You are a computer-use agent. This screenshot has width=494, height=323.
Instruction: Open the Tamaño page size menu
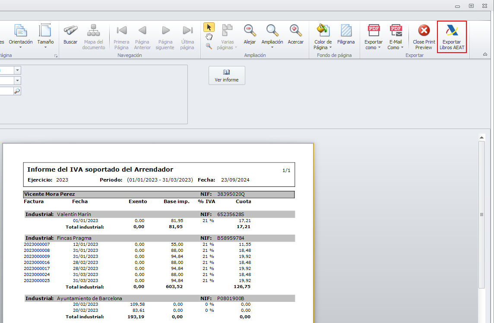[x=45, y=37]
